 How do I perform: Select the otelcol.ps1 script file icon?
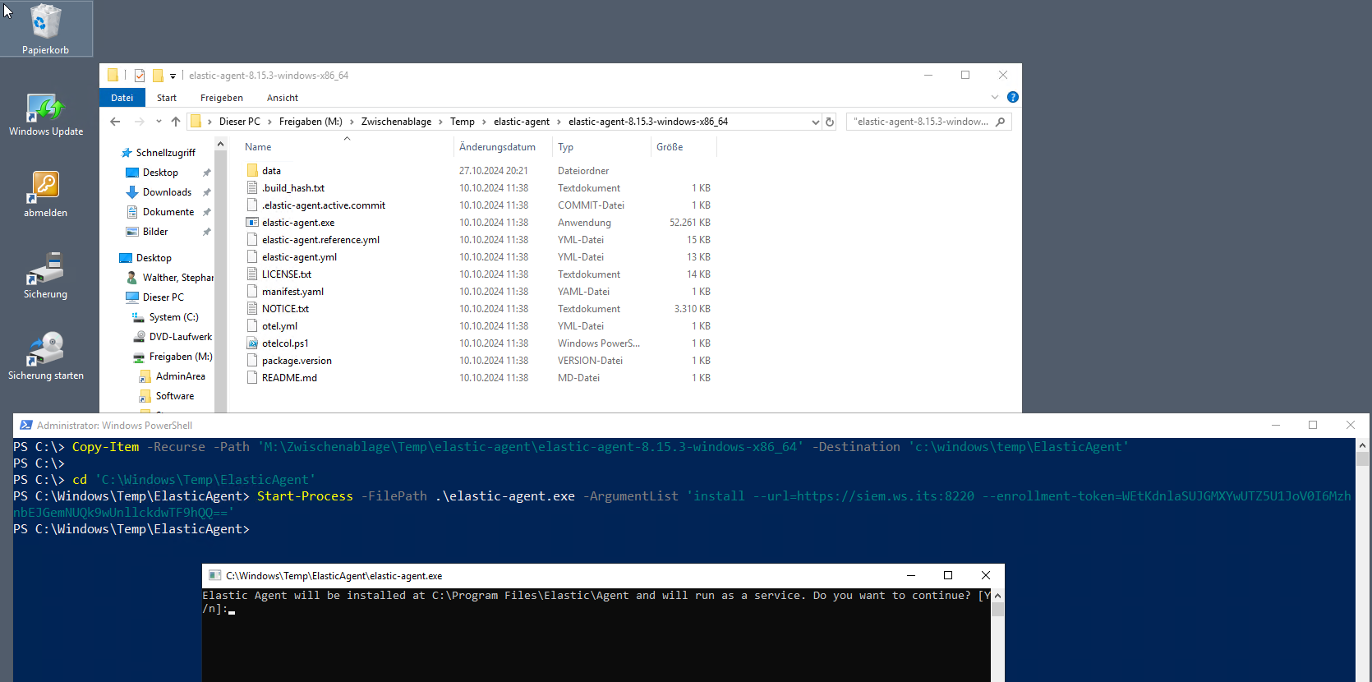point(252,343)
